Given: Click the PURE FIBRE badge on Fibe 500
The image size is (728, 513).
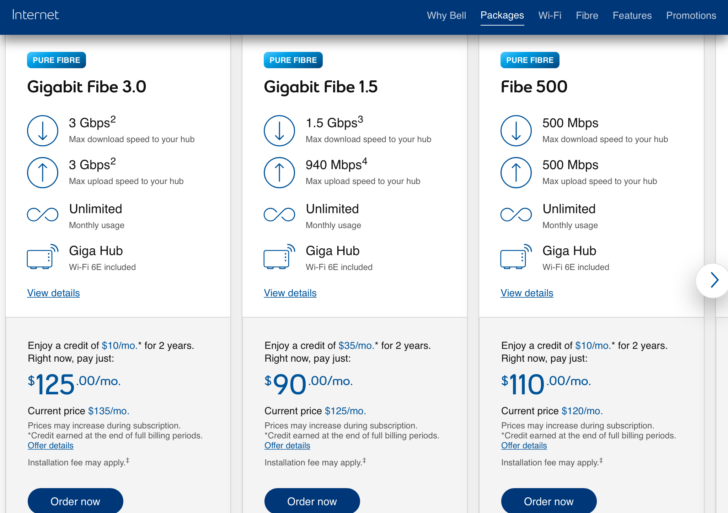Looking at the screenshot, I should (530, 60).
